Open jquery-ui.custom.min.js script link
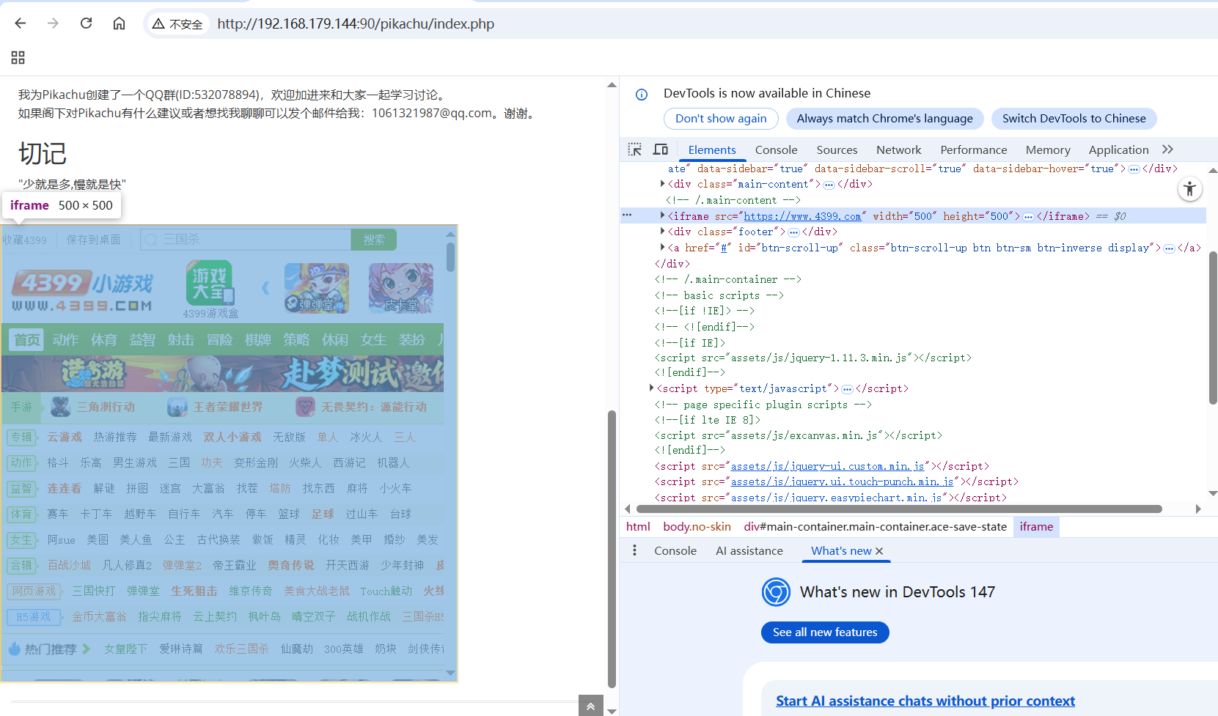The width and height of the screenshot is (1218, 716). (x=828, y=466)
